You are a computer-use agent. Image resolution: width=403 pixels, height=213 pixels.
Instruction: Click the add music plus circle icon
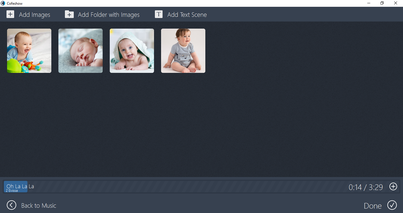(393, 186)
